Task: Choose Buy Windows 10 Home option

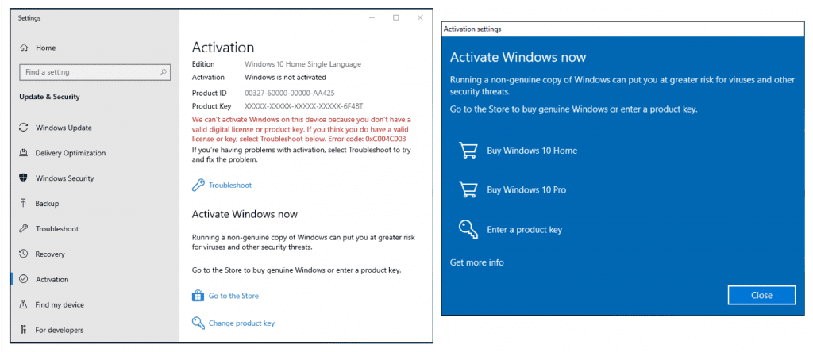Action: click(532, 151)
